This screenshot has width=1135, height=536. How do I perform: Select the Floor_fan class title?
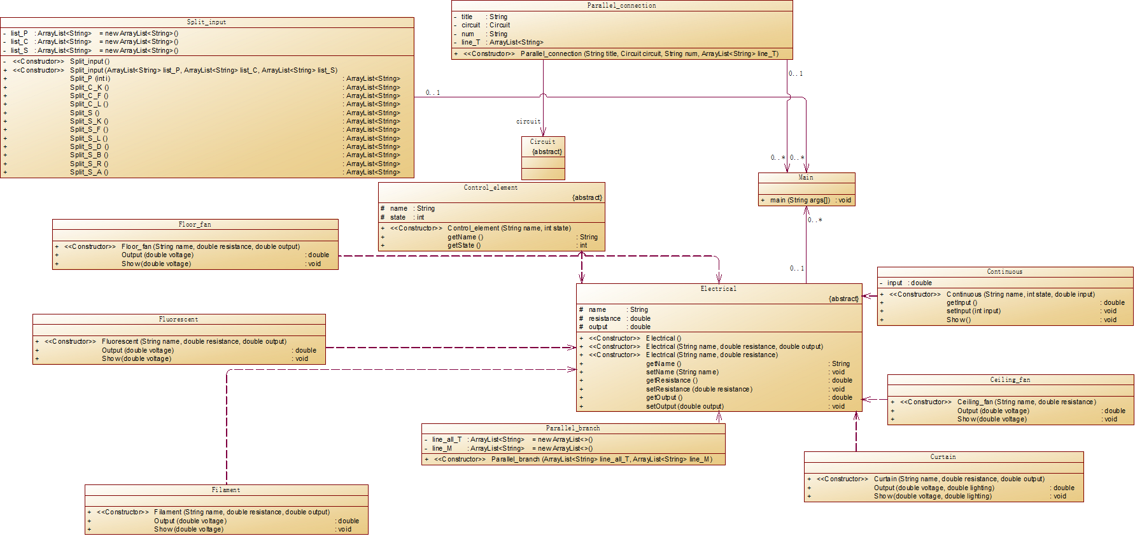195,225
